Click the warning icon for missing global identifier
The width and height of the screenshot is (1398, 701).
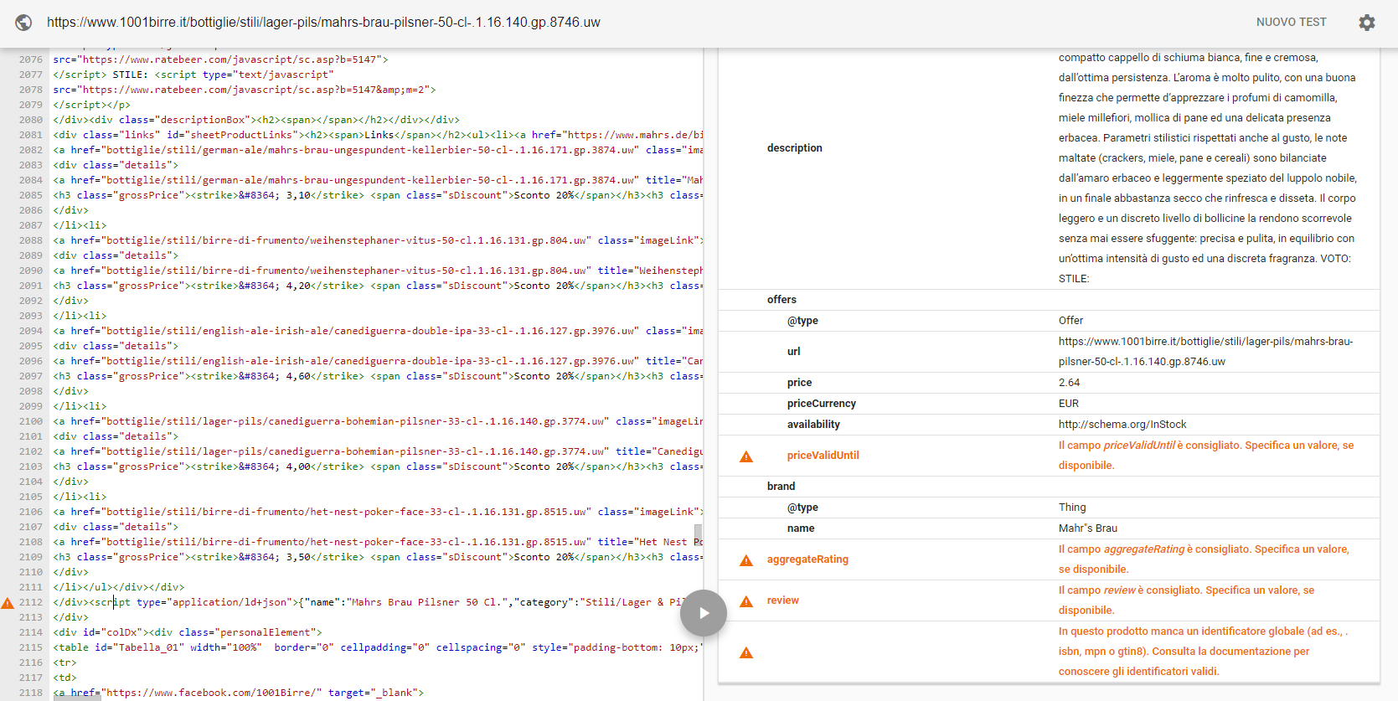pos(746,652)
